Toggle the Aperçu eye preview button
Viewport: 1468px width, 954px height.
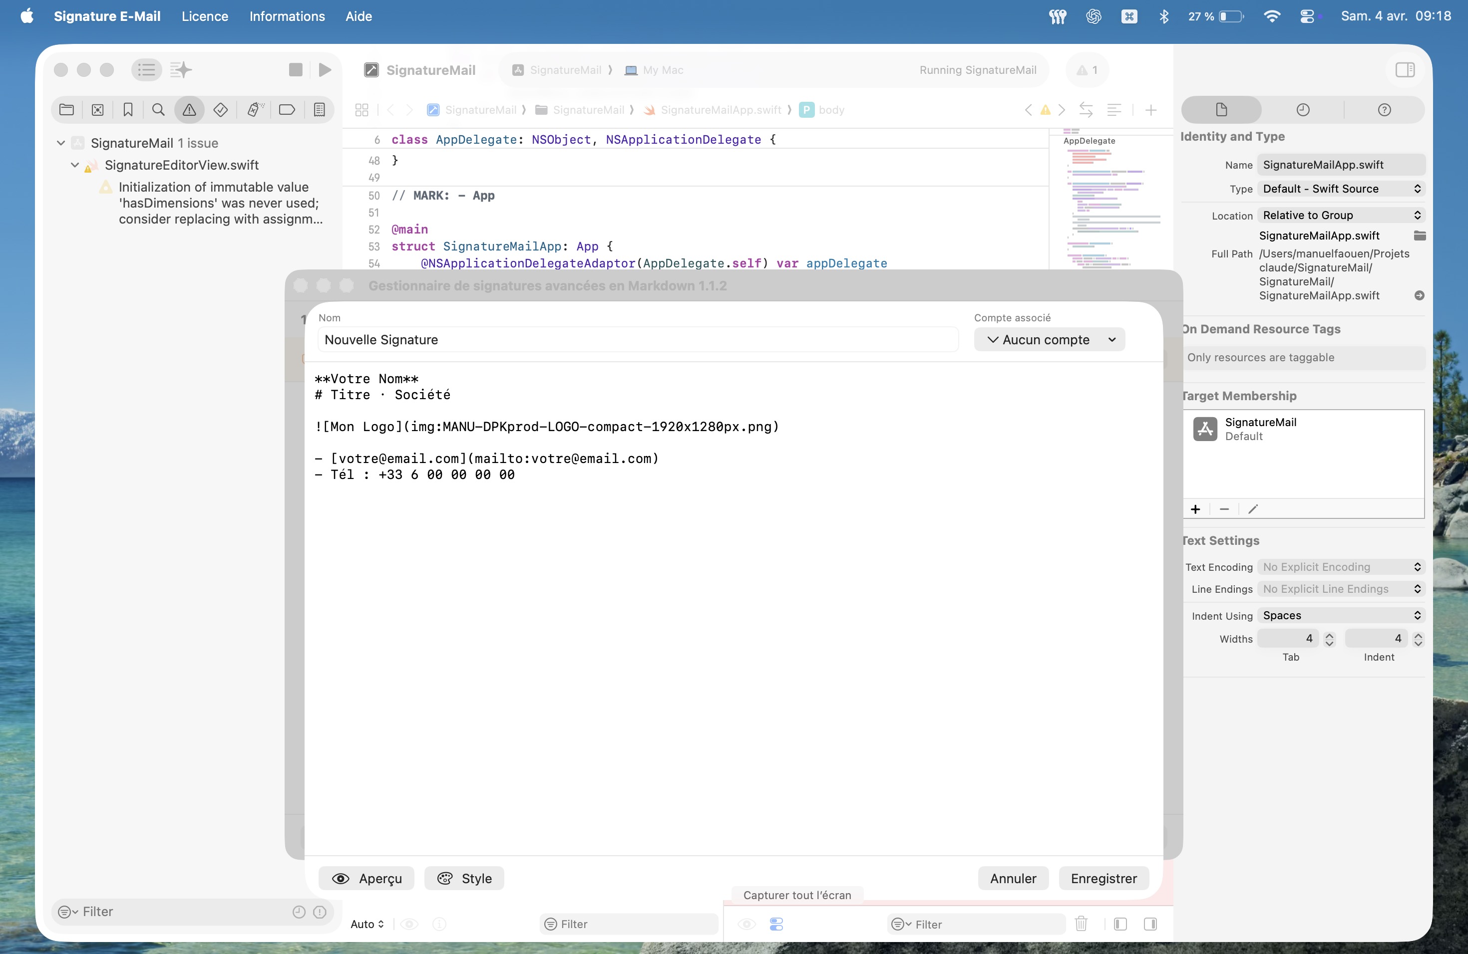click(367, 878)
